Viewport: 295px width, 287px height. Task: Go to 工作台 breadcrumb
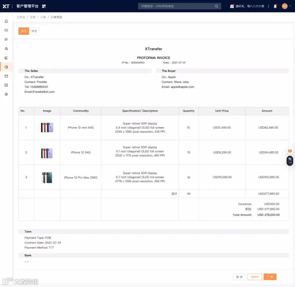[x=20, y=17]
